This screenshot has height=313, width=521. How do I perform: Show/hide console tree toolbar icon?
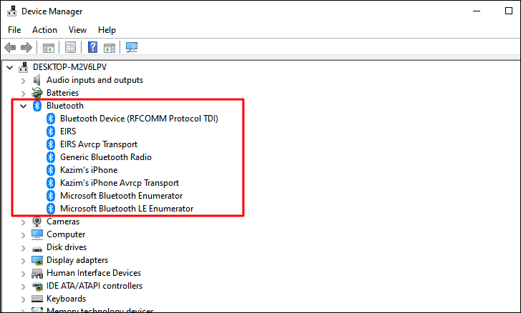coord(49,47)
